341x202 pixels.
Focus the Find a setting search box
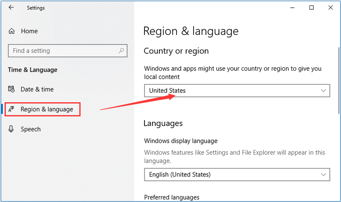68,51
